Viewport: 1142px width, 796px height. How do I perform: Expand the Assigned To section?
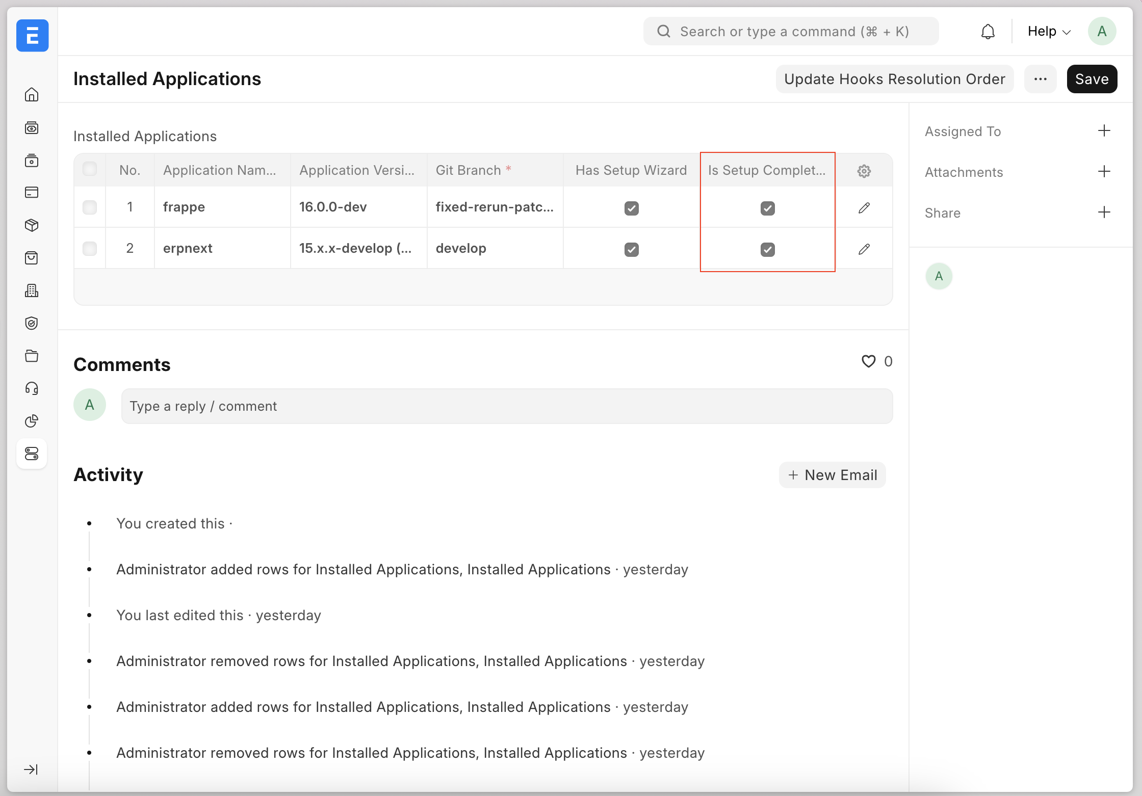coord(1104,131)
